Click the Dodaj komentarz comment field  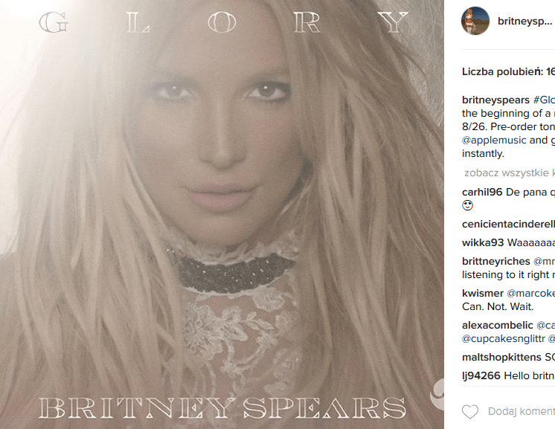[x=521, y=411]
